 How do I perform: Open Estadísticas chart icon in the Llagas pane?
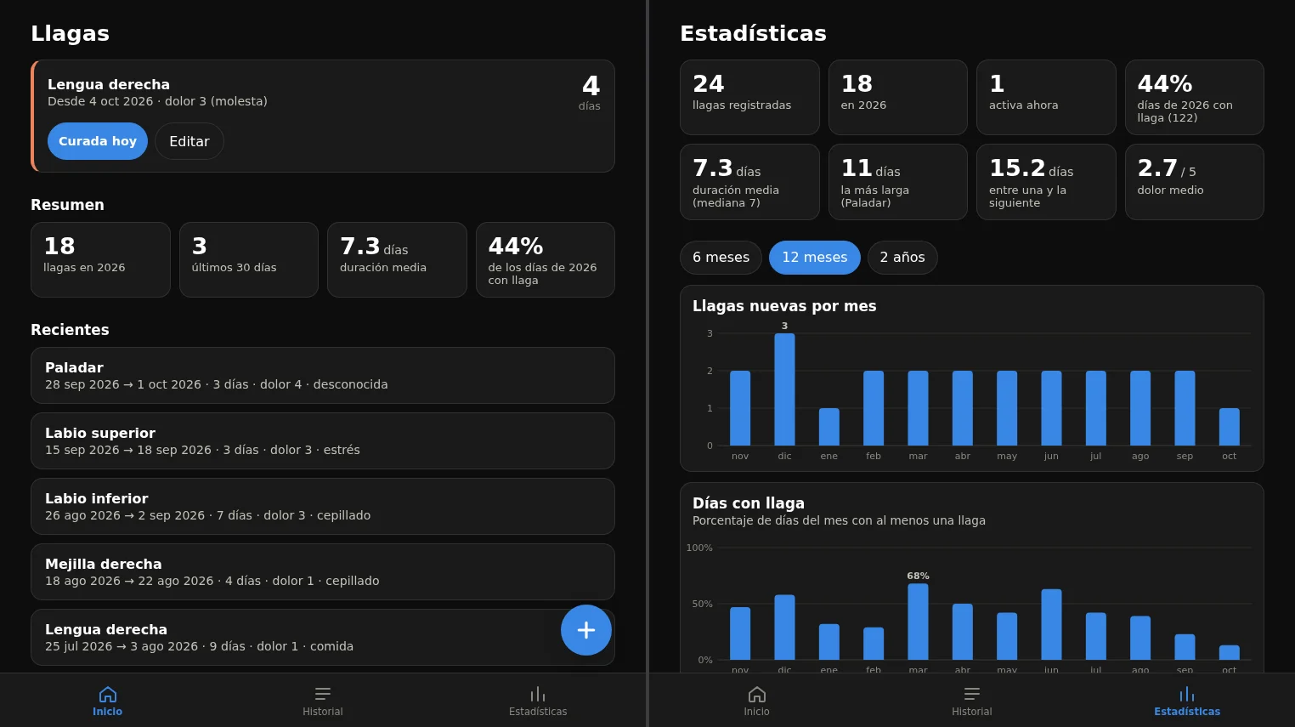pyautogui.click(x=538, y=695)
